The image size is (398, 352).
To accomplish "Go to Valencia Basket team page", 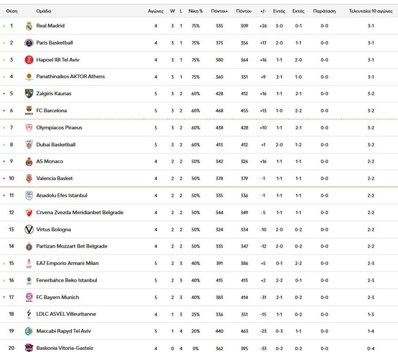I will [54, 179].
